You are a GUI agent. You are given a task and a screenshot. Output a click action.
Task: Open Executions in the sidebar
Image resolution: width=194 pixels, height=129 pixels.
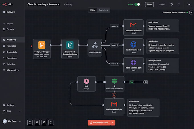[9, 58]
